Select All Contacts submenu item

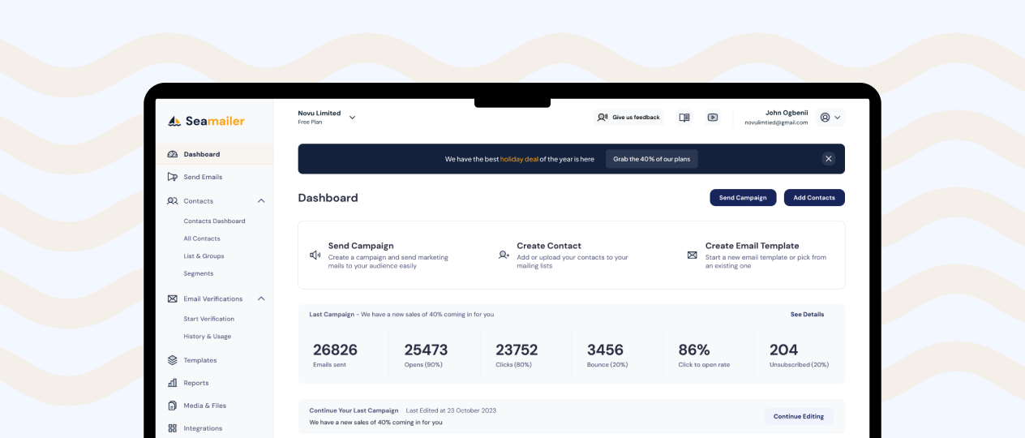[x=202, y=238]
